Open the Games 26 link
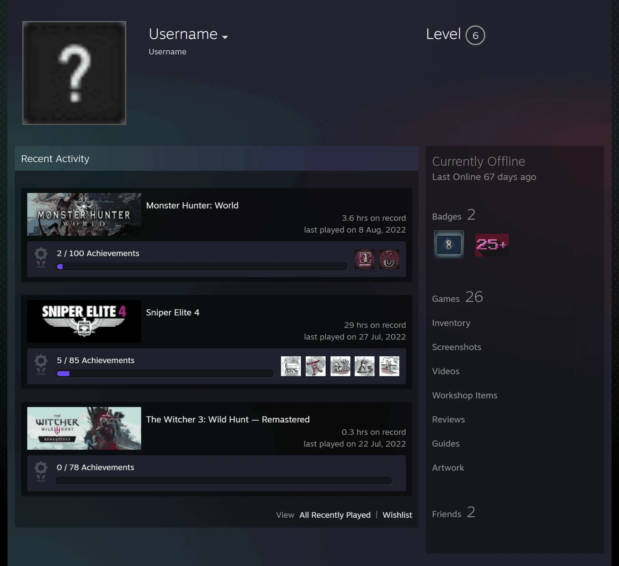 (x=457, y=297)
